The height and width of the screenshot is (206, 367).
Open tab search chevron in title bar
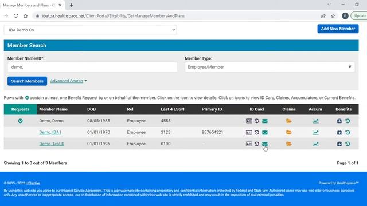(329, 5)
